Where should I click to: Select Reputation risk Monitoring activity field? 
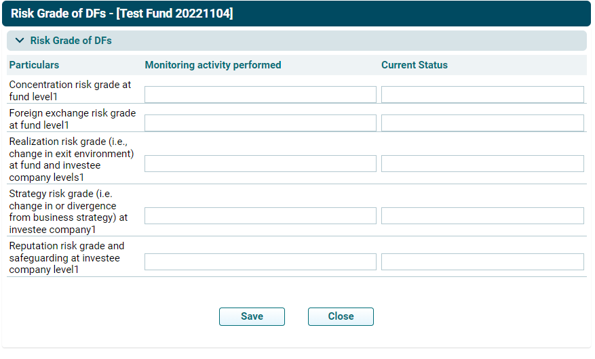tap(260, 262)
